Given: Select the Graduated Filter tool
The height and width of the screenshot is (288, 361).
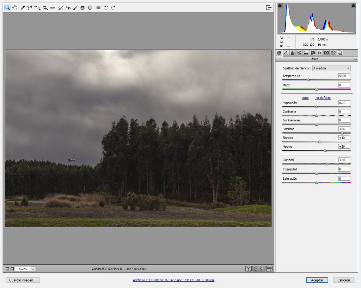Looking at the screenshot, I should (82, 8).
